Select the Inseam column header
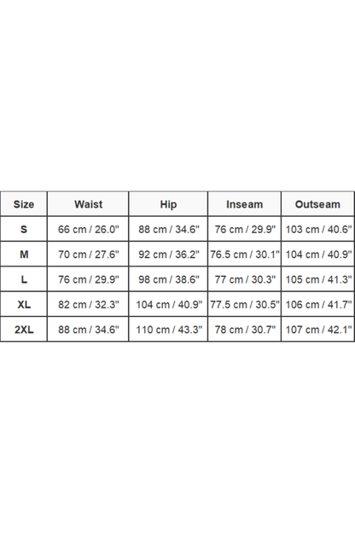The image size is (355, 533). point(245,204)
